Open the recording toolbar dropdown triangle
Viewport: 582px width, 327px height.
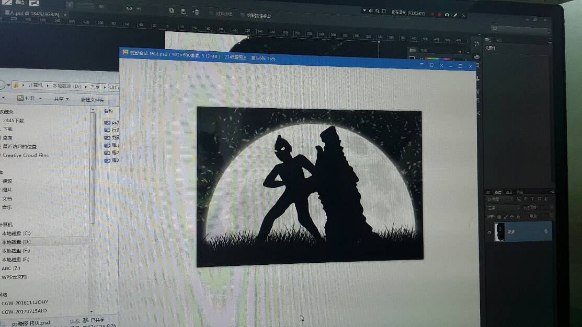(x=364, y=11)
